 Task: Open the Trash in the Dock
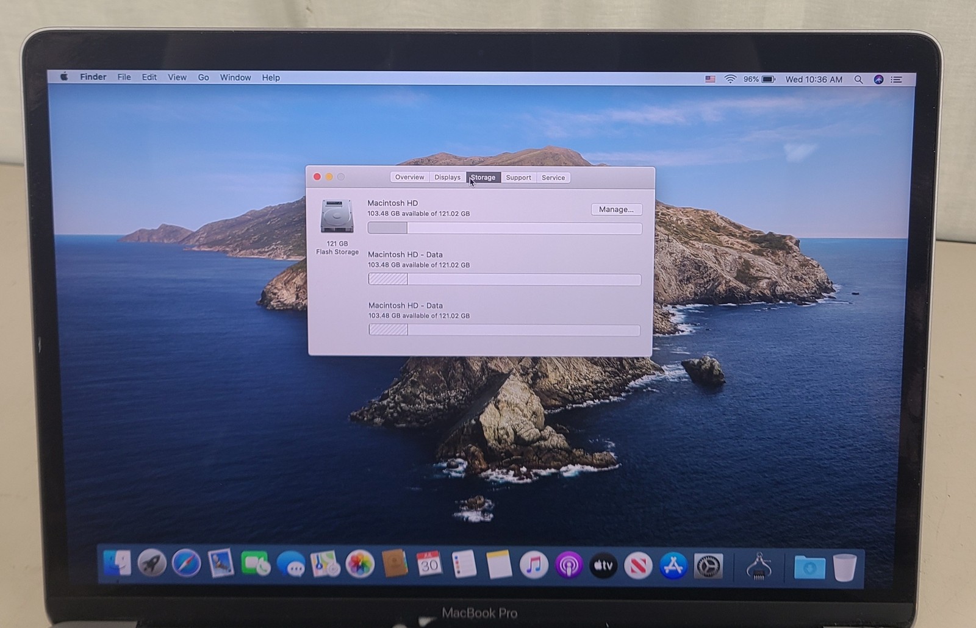tap(845, 567)
